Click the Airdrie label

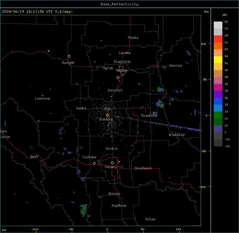112,149
